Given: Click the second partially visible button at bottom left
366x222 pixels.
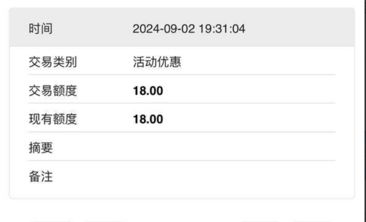Looking at the screenshot, I should point(104,221).
